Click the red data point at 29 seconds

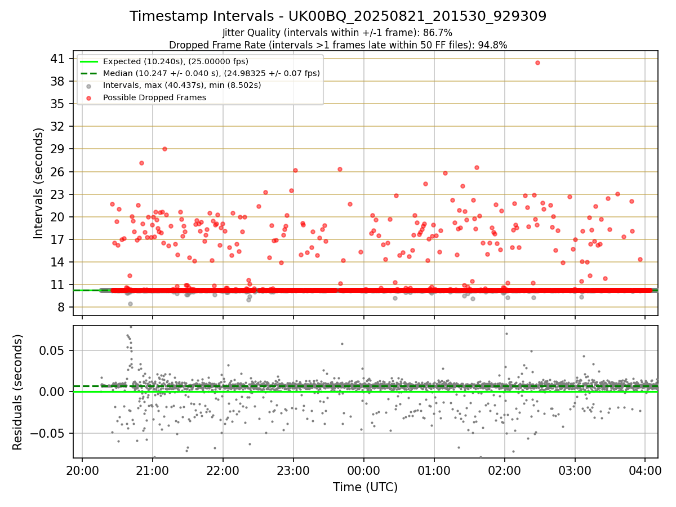(x=164, y=149)
